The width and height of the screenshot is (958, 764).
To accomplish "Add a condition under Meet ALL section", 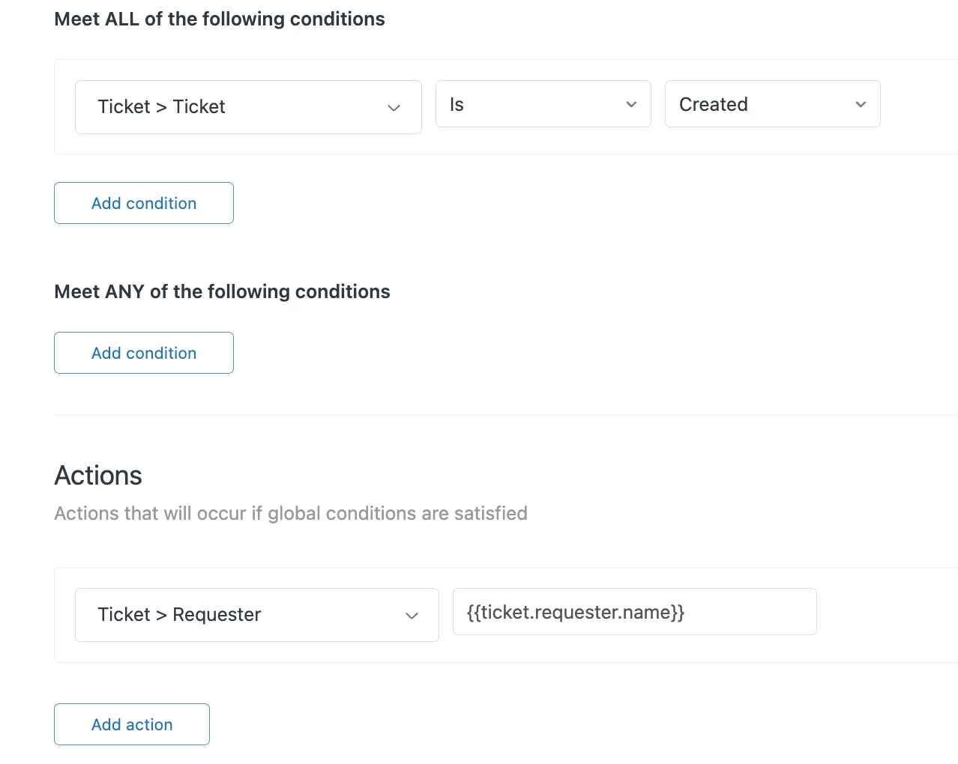I will pyautogui.click(x=144, y=203).
